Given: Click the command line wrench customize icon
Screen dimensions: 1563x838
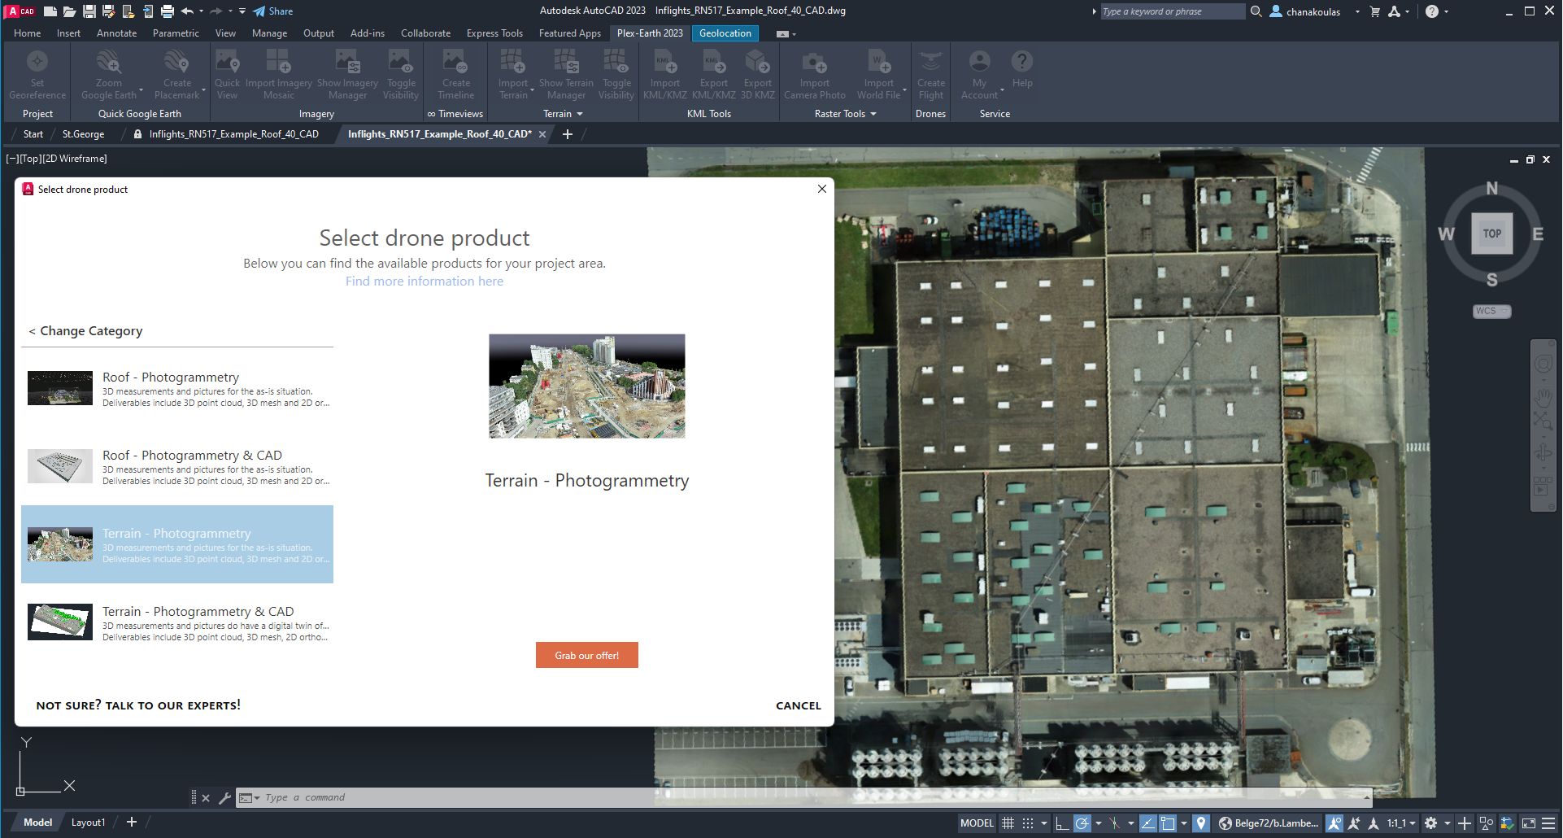Looking at the screenshot, I should click(x=225, y=798).
